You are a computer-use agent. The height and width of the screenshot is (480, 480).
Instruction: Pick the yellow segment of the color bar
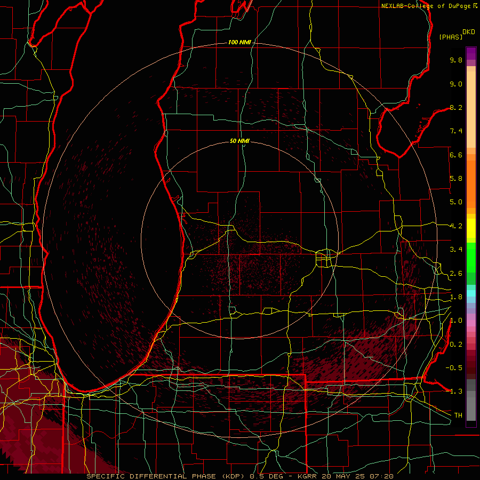(x=471, y=228)
